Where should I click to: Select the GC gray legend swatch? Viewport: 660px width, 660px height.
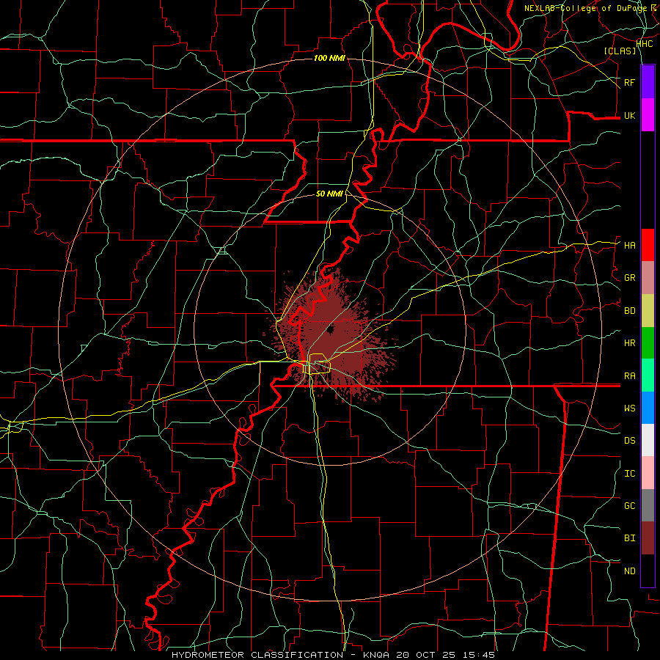[x=648, y=505]
